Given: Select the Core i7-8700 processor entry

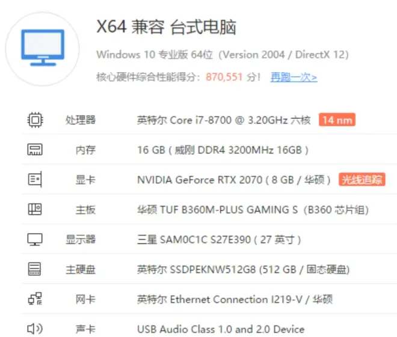Looking at the screenshot, I should coord(223,120).
